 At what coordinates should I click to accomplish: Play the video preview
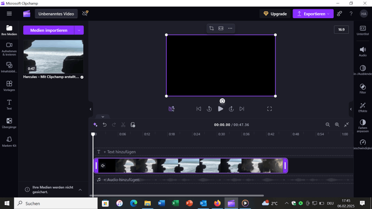pyautogui.click(x=220, y=109)
